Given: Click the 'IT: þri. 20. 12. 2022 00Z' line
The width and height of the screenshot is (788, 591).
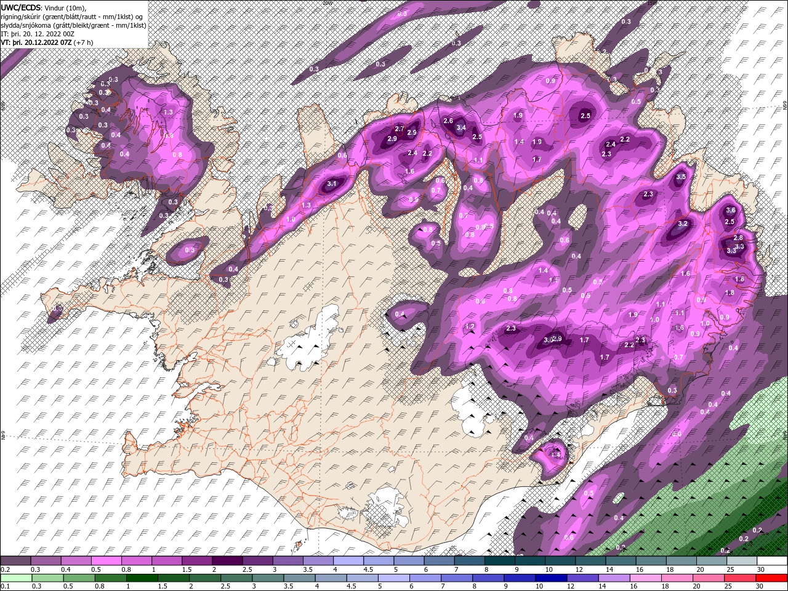Looking at the screenshot, I should (37, 34).
